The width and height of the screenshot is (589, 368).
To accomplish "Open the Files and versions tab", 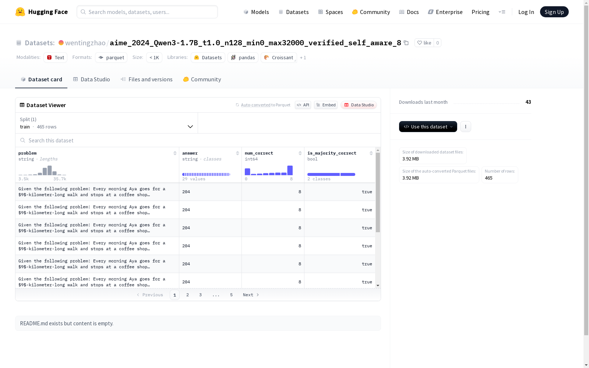I will (x=147, y=79).
